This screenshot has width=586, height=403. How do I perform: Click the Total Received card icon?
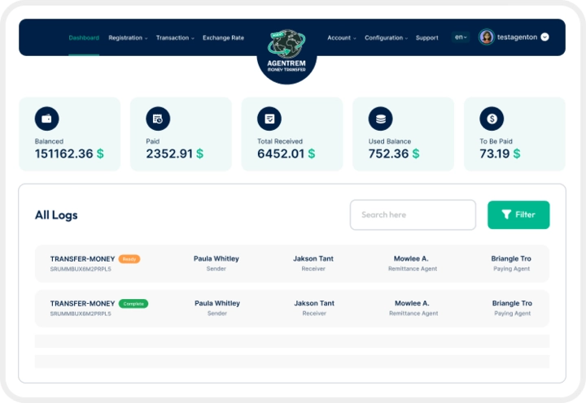click(x=269, y=119)
